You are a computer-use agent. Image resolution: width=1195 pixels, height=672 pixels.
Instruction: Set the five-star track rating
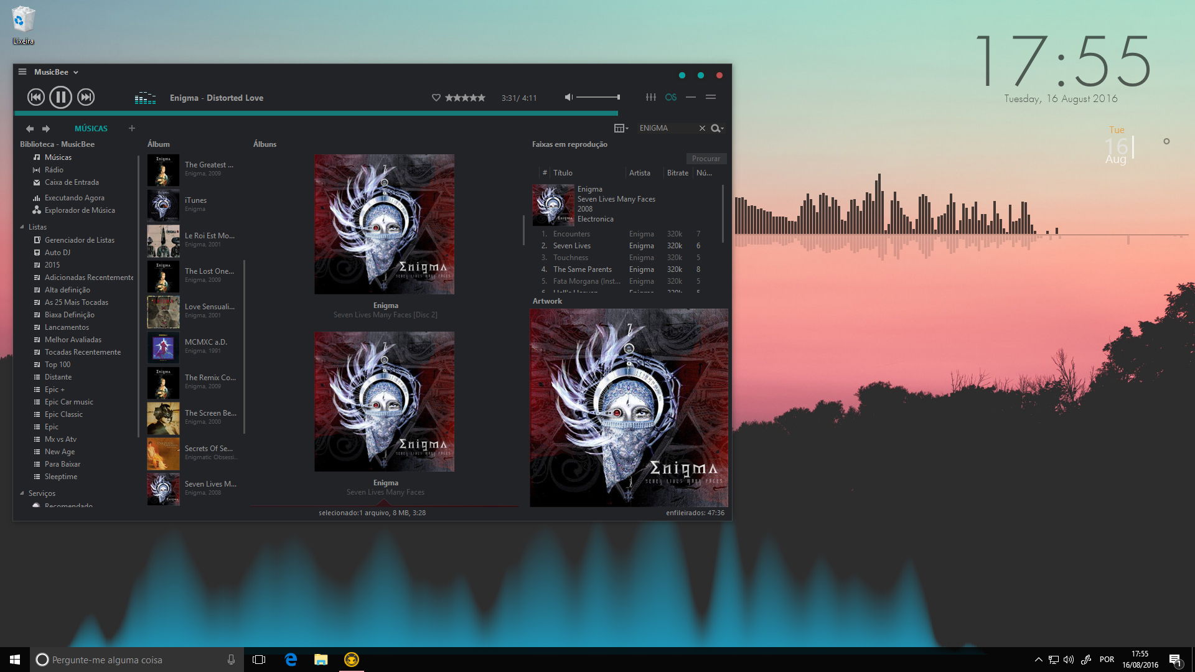[x=466, y=98]
